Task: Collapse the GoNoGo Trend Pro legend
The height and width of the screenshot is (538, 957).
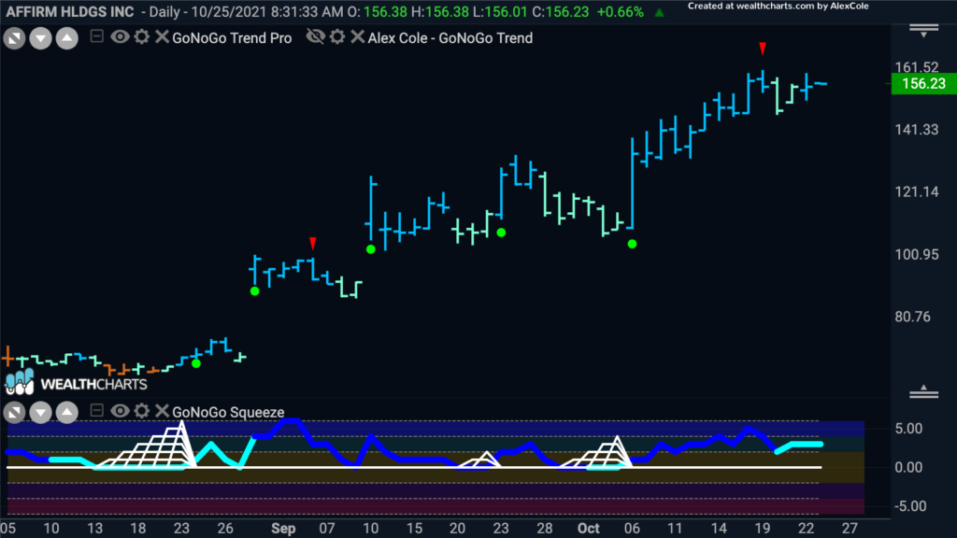Action: pos(96,36)
